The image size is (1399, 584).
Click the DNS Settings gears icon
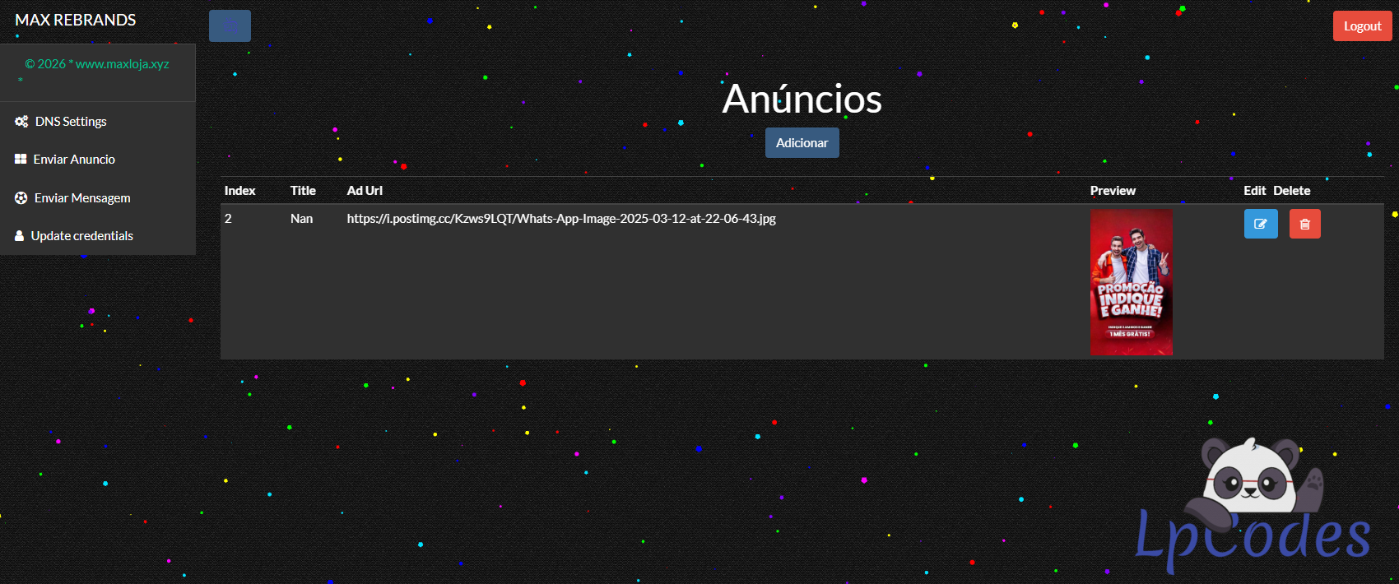21,122
